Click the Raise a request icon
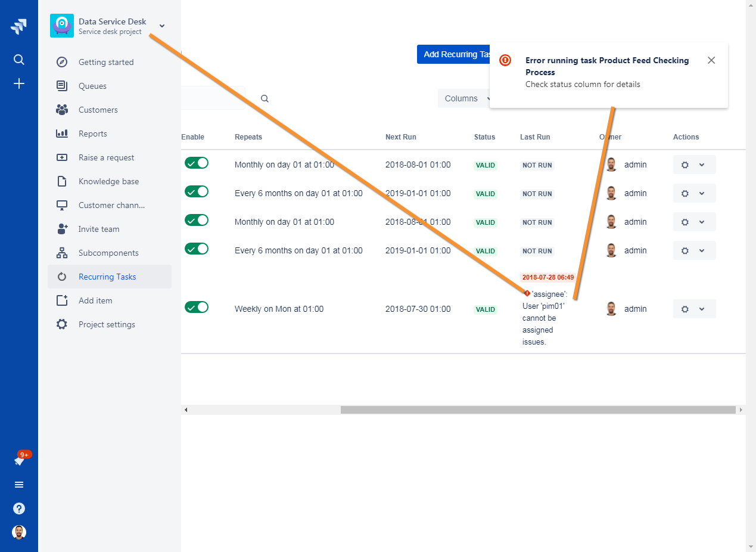Screen dimensions: 756x552 click(x=62, y=157)
